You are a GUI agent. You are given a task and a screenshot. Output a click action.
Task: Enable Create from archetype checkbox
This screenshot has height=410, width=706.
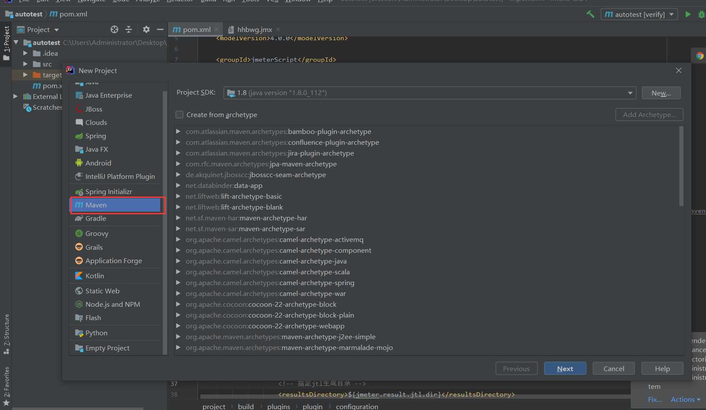point(179,114)
